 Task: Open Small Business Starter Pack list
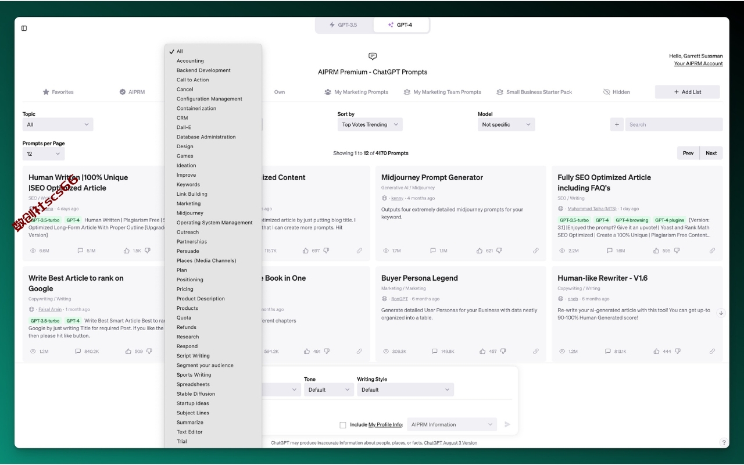(534, 92)
